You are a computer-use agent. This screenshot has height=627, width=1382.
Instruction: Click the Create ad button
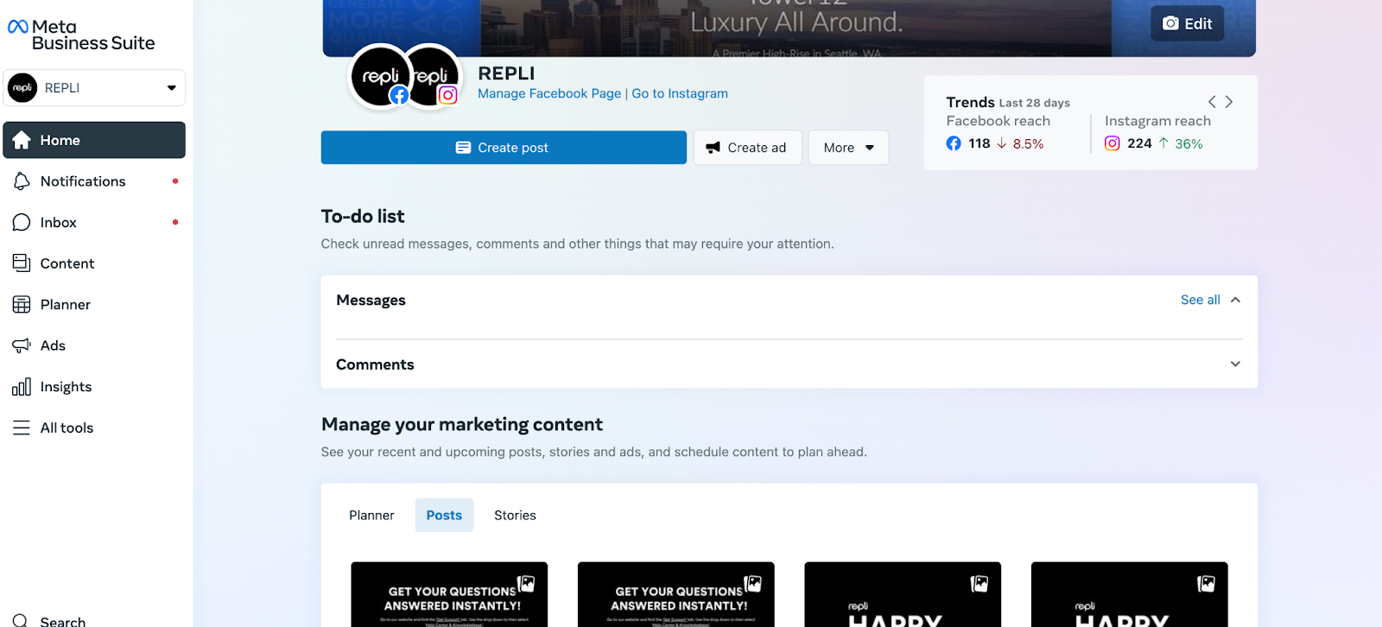click(x=747, y=148)
